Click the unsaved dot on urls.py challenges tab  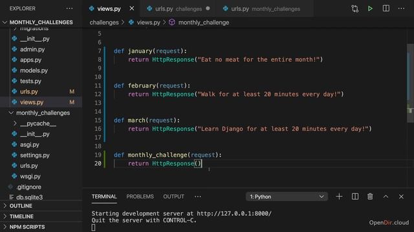coord(208,8)
